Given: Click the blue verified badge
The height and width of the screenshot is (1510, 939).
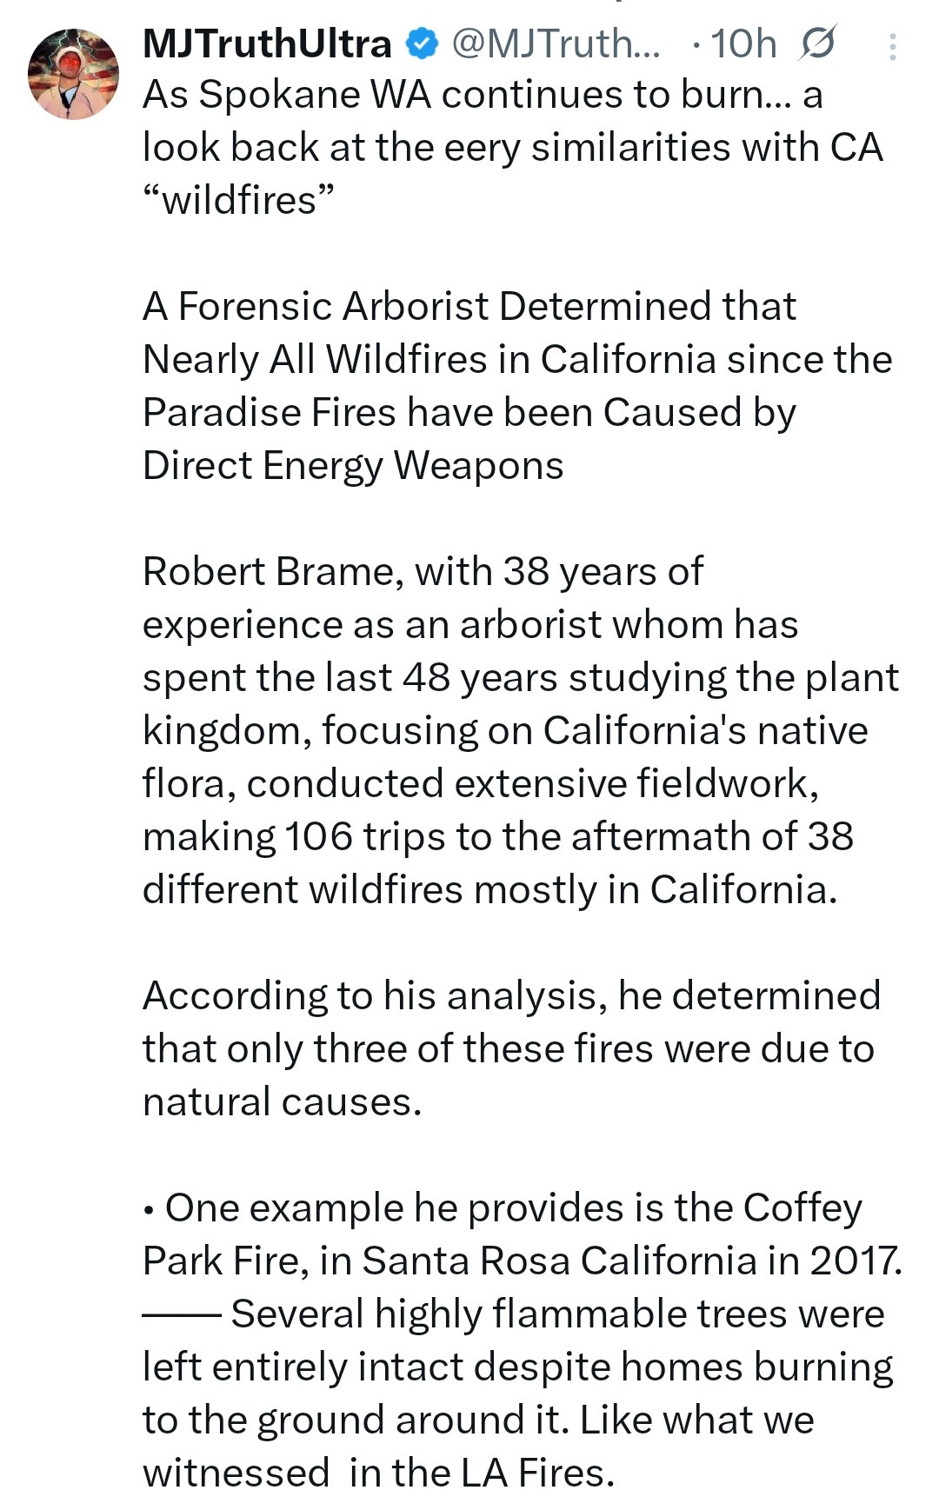Looking at the screenshot, I should point(423,43).
